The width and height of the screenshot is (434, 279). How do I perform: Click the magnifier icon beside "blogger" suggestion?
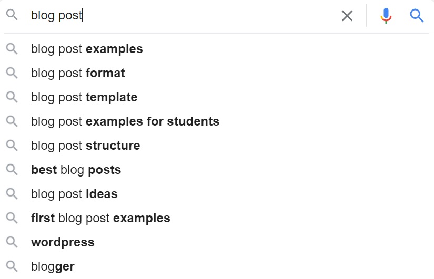pyautogui.click(x=12, y=266)
